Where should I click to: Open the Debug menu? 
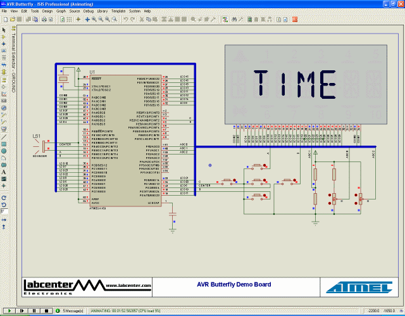click(88, 11)
